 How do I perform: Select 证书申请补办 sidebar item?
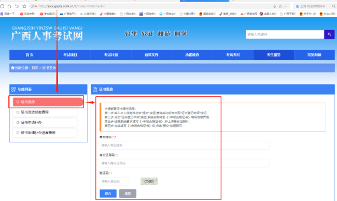pyautogui.click(x=45, y=122)
